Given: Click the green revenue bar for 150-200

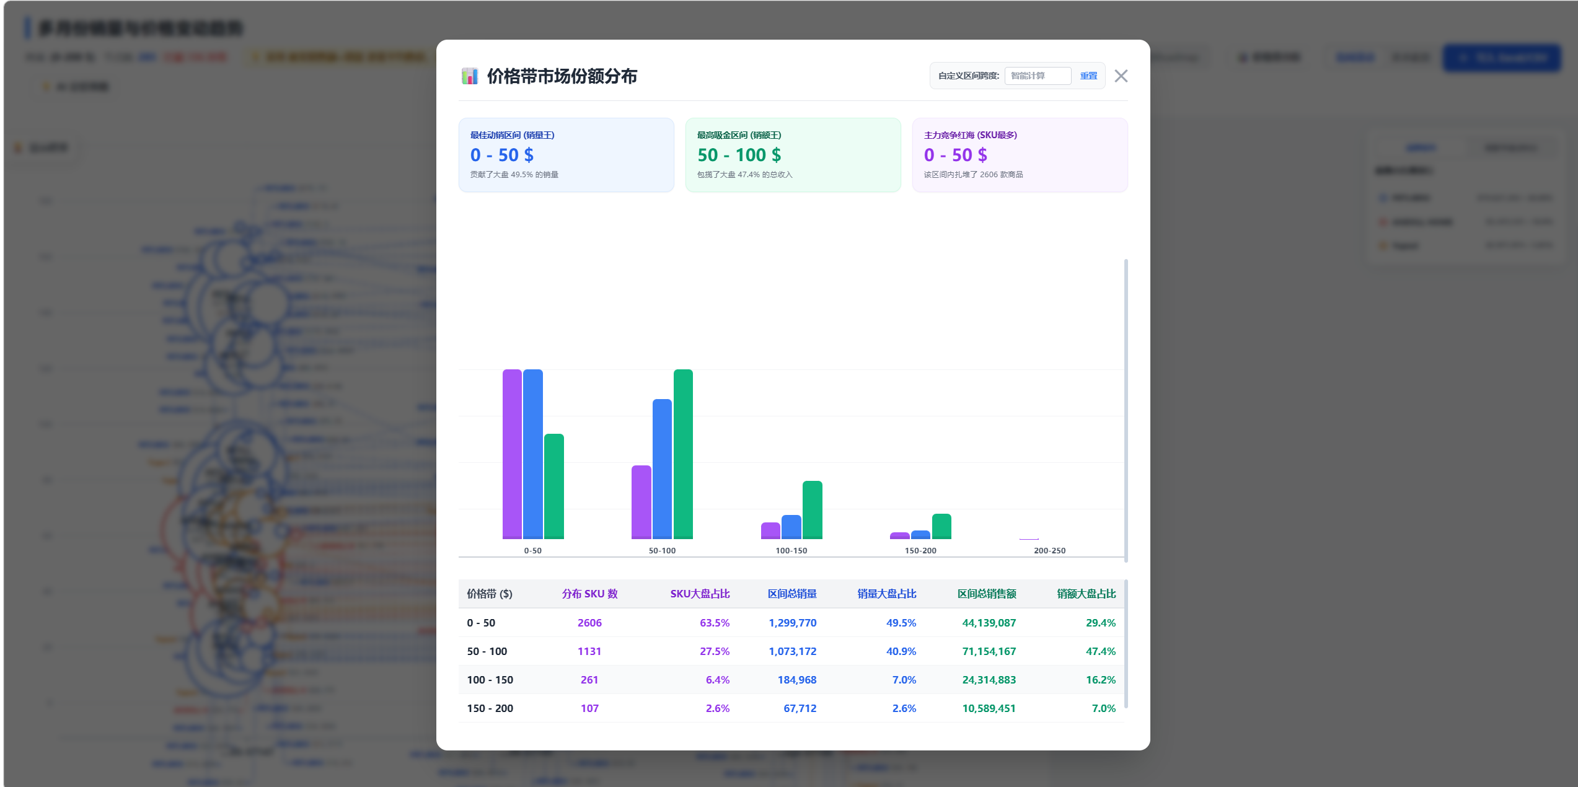Looking at the screenshot, I should pos(942,527).
